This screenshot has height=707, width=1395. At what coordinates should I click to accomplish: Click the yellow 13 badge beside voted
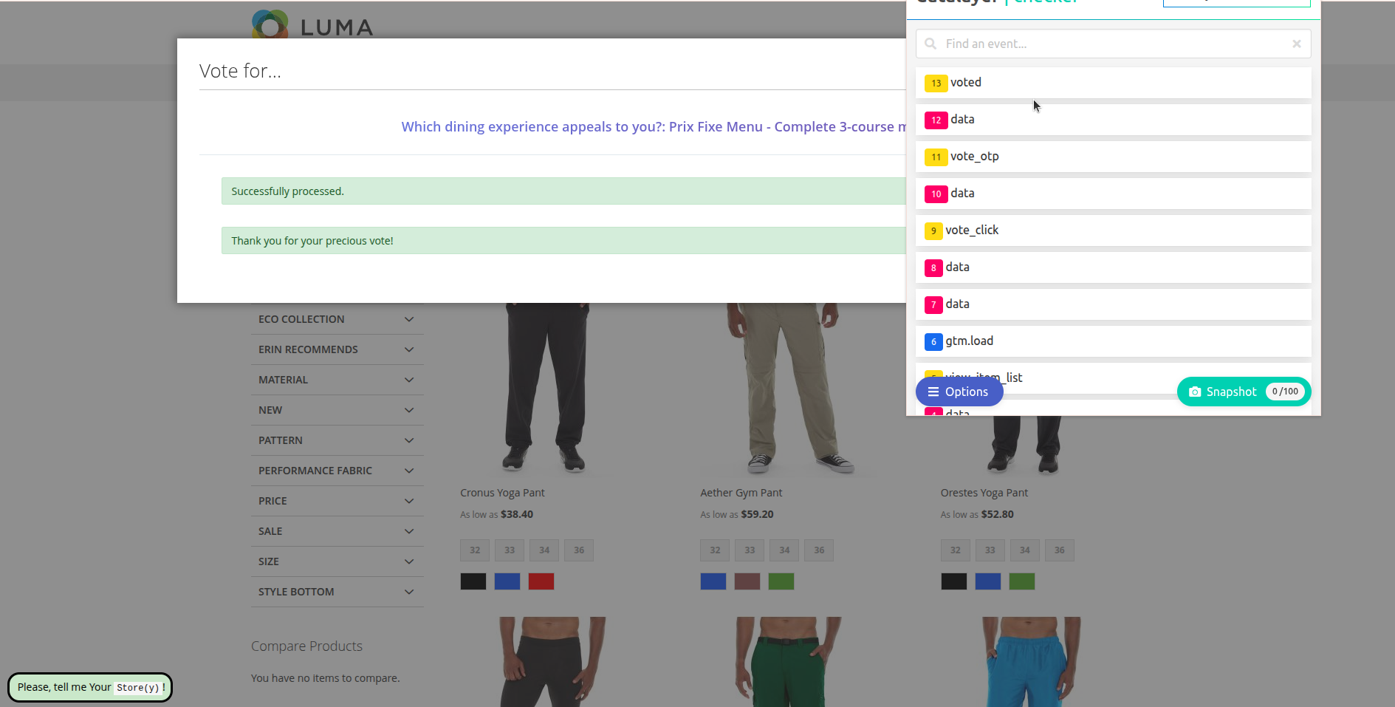[x=936, y=83]
